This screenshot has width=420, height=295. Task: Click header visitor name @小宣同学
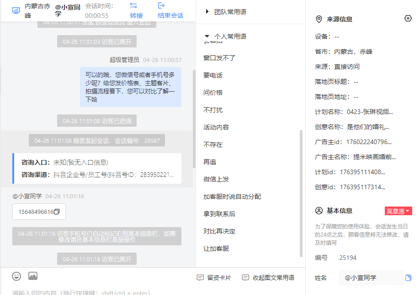(68, 10)
